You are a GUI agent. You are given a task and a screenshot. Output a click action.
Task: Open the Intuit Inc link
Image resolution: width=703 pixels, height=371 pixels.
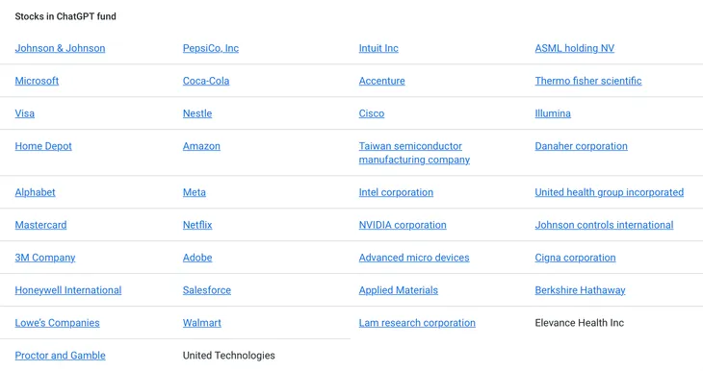point(378,48)
